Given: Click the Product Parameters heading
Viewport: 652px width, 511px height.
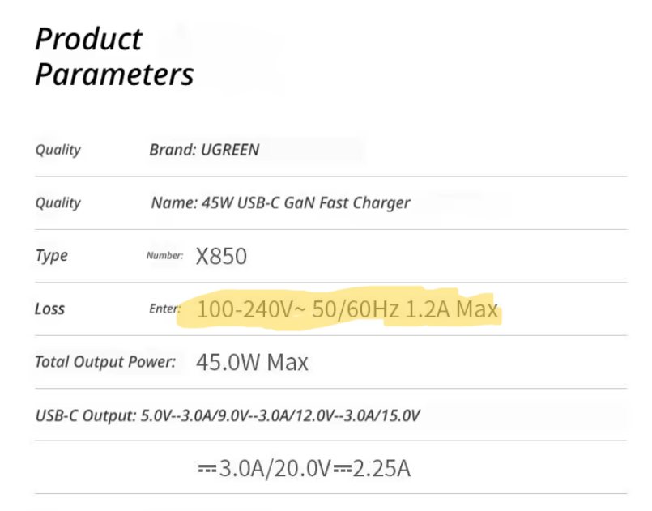Looking at the screenshot, I should pyautogui.click(x=114, y=57).
